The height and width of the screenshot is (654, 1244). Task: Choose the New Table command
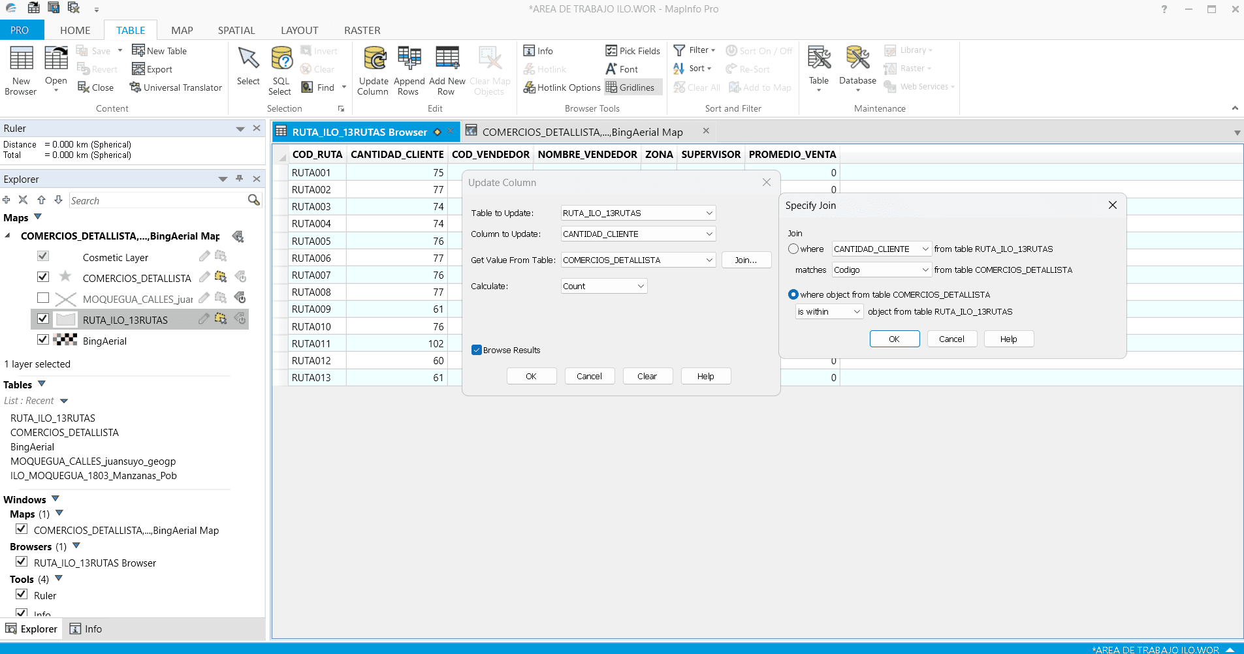pos(159,50)
